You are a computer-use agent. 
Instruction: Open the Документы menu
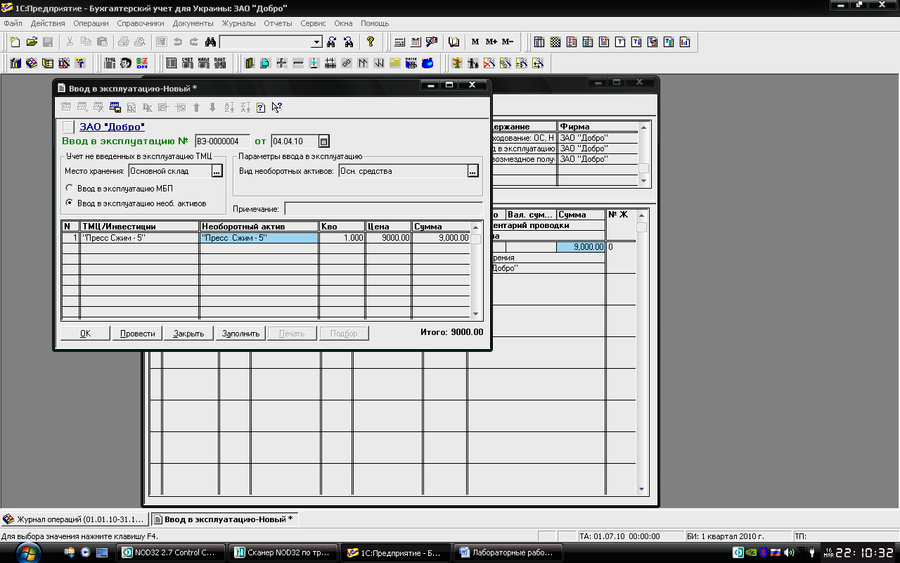click(193, 23)
